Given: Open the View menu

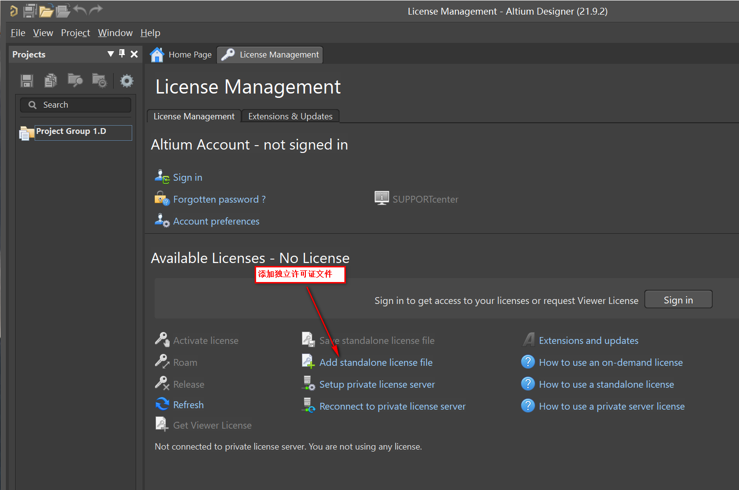Looking at the screenshot, I should pyautogui.click(x=43, y=33).
